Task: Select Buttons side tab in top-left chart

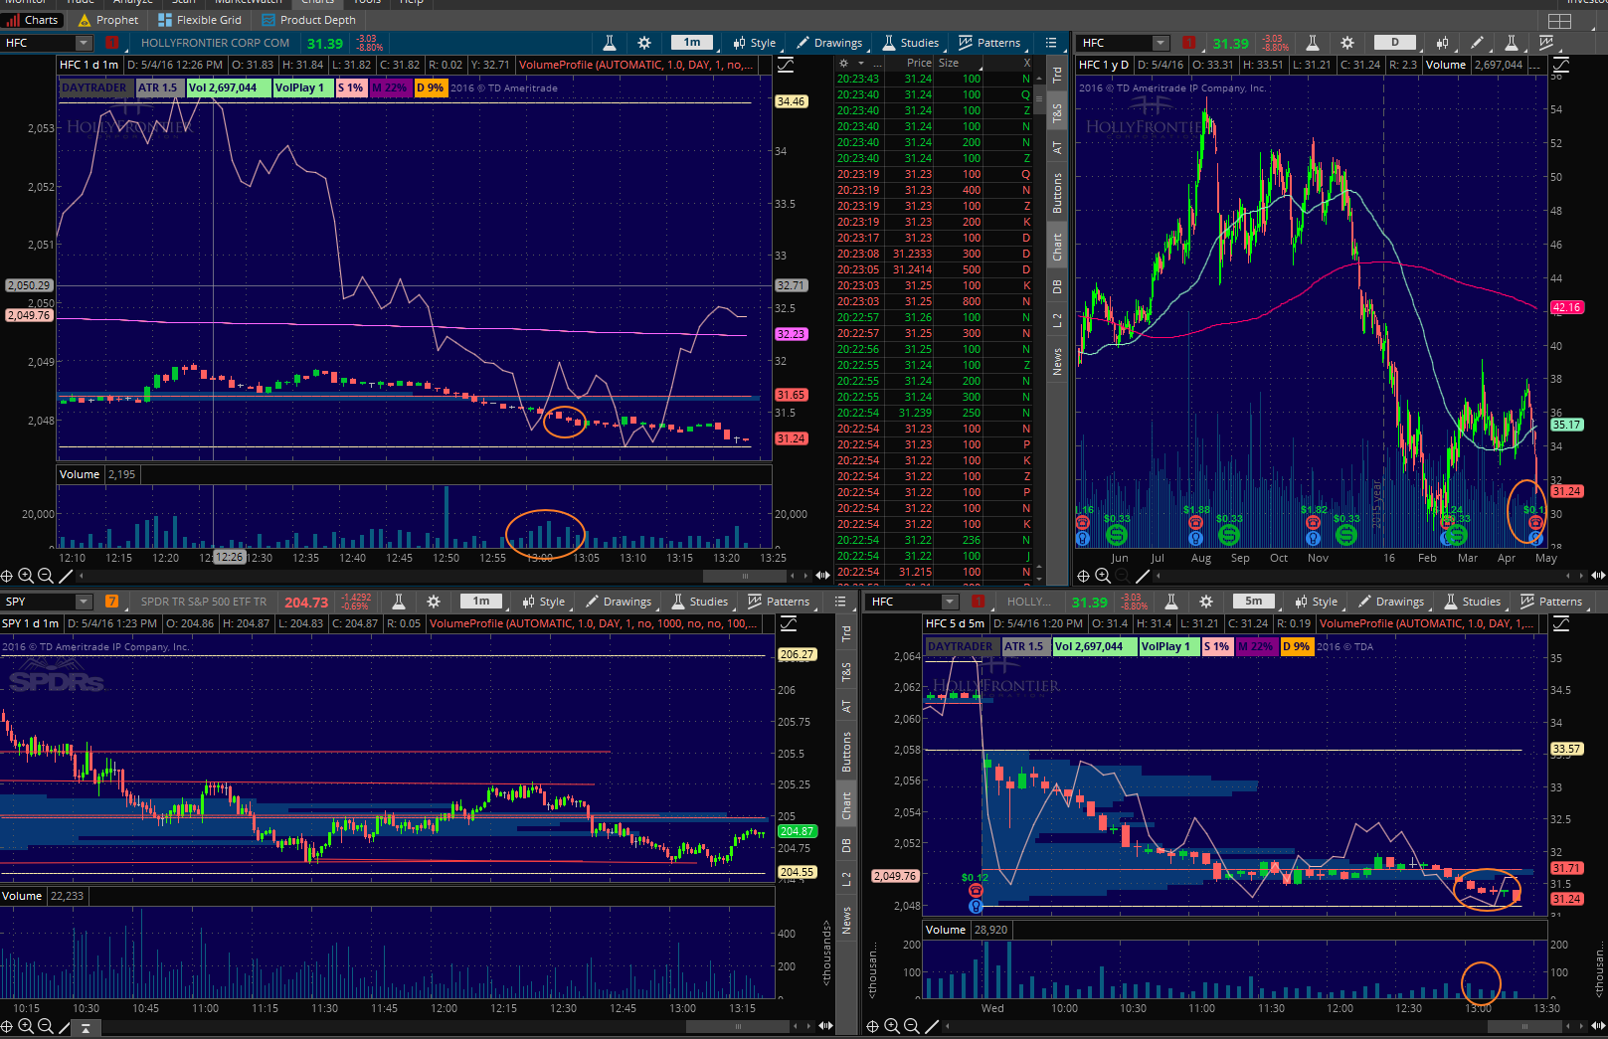Action: pyautogui.click(x=1057, y=193)
